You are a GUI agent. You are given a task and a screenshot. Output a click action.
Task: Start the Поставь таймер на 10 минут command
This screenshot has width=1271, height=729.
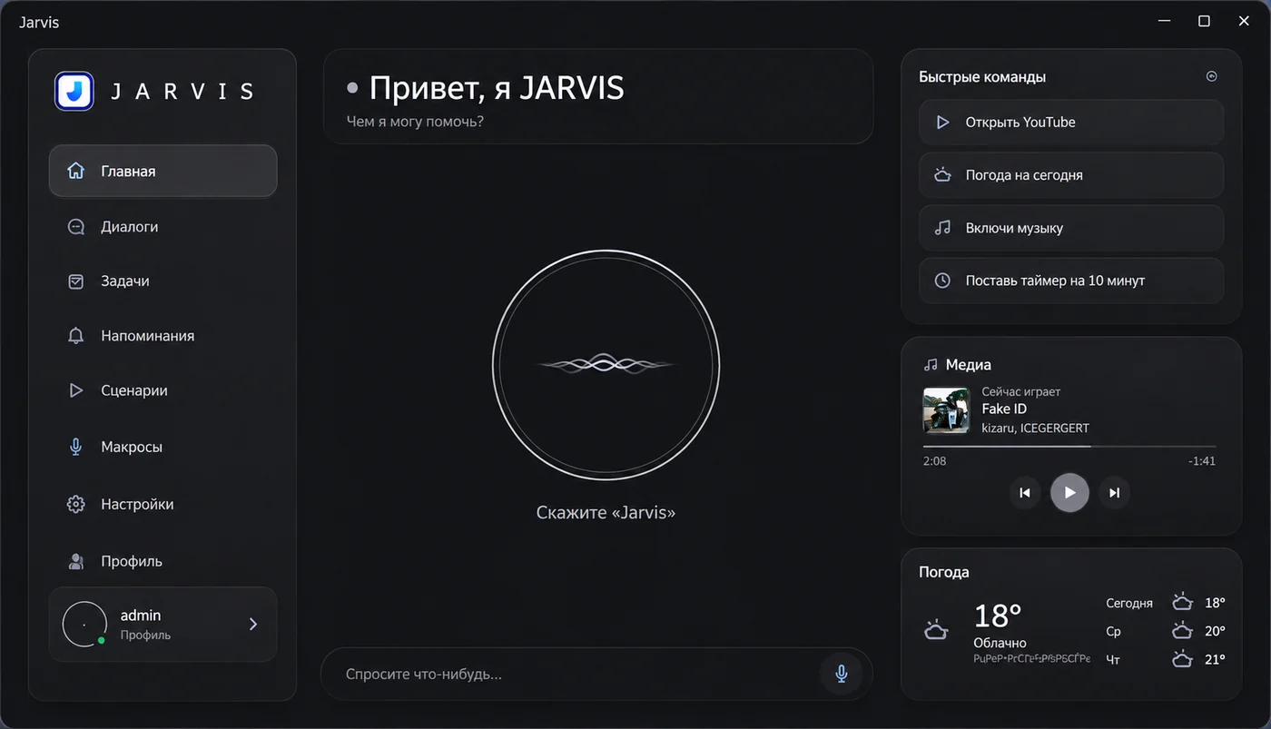pyautogui.click(x=1071, y=281)
